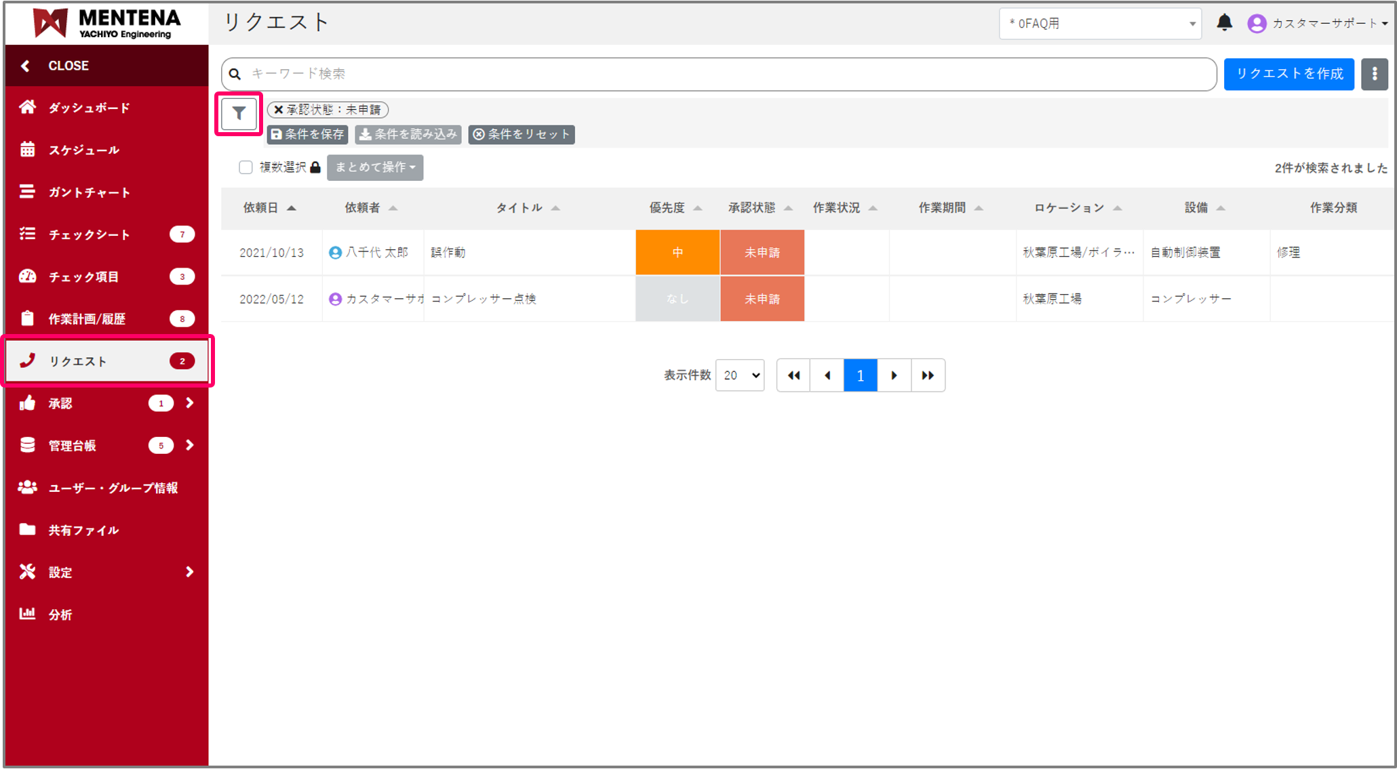Jump to last page of results
This screenshot has height=769, width=1397.
[928, 375]
